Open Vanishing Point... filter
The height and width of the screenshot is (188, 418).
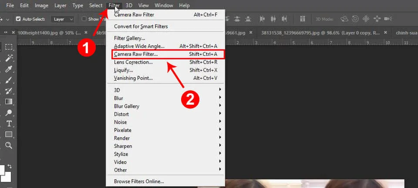click(x=165, y=78)
